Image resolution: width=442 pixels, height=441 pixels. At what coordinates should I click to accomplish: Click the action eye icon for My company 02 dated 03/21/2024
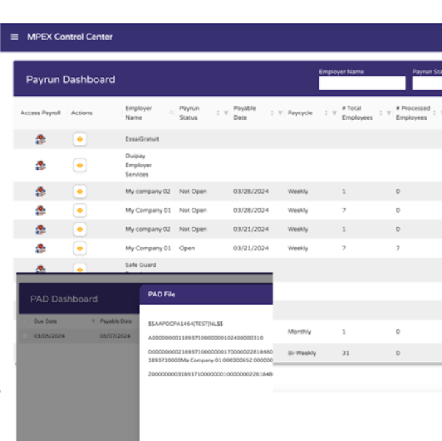pyautogui.click(x=79, y=230)
